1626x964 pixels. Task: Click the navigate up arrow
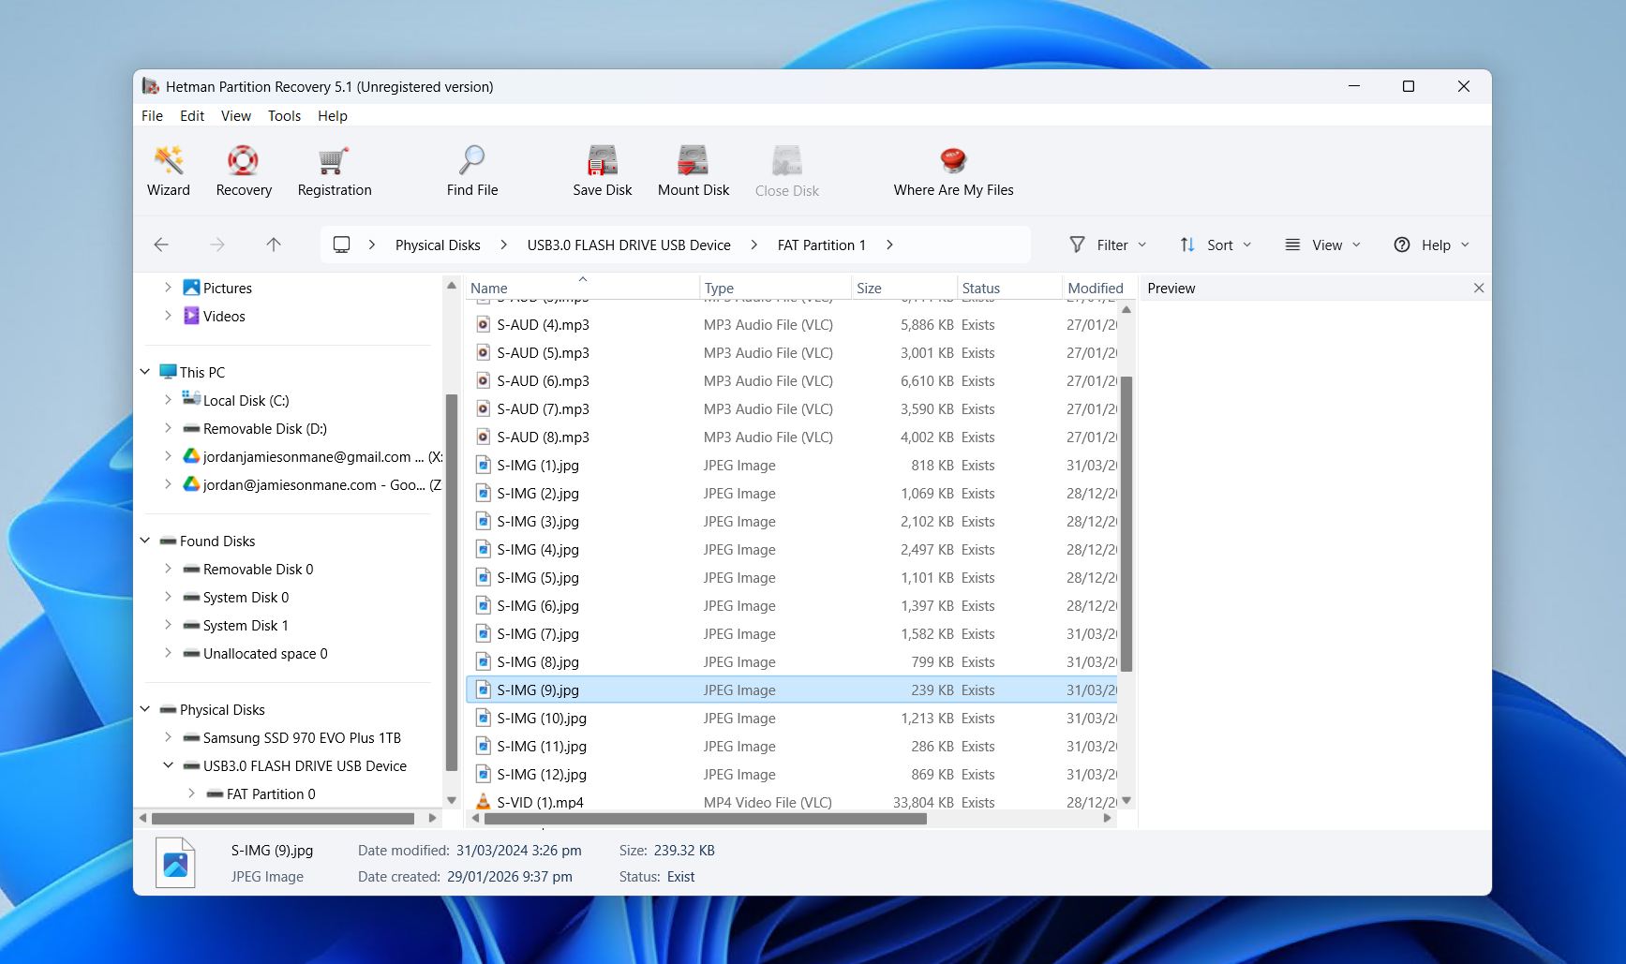[273, 245]
